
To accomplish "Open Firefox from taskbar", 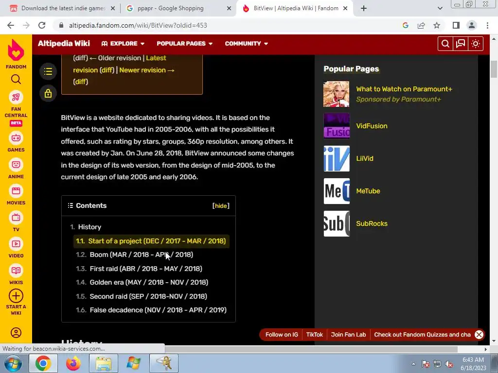I will pyautogui.click(x=73, y=363).
